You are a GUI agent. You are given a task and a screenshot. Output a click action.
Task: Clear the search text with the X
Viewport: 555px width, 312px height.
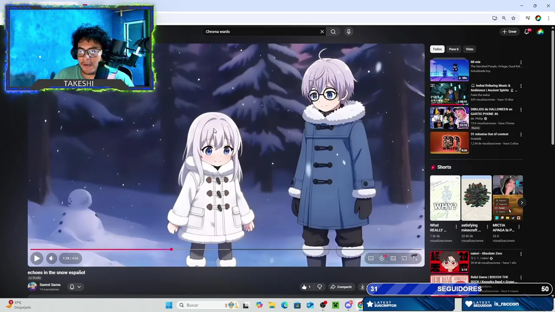click(x=322, y=32)
